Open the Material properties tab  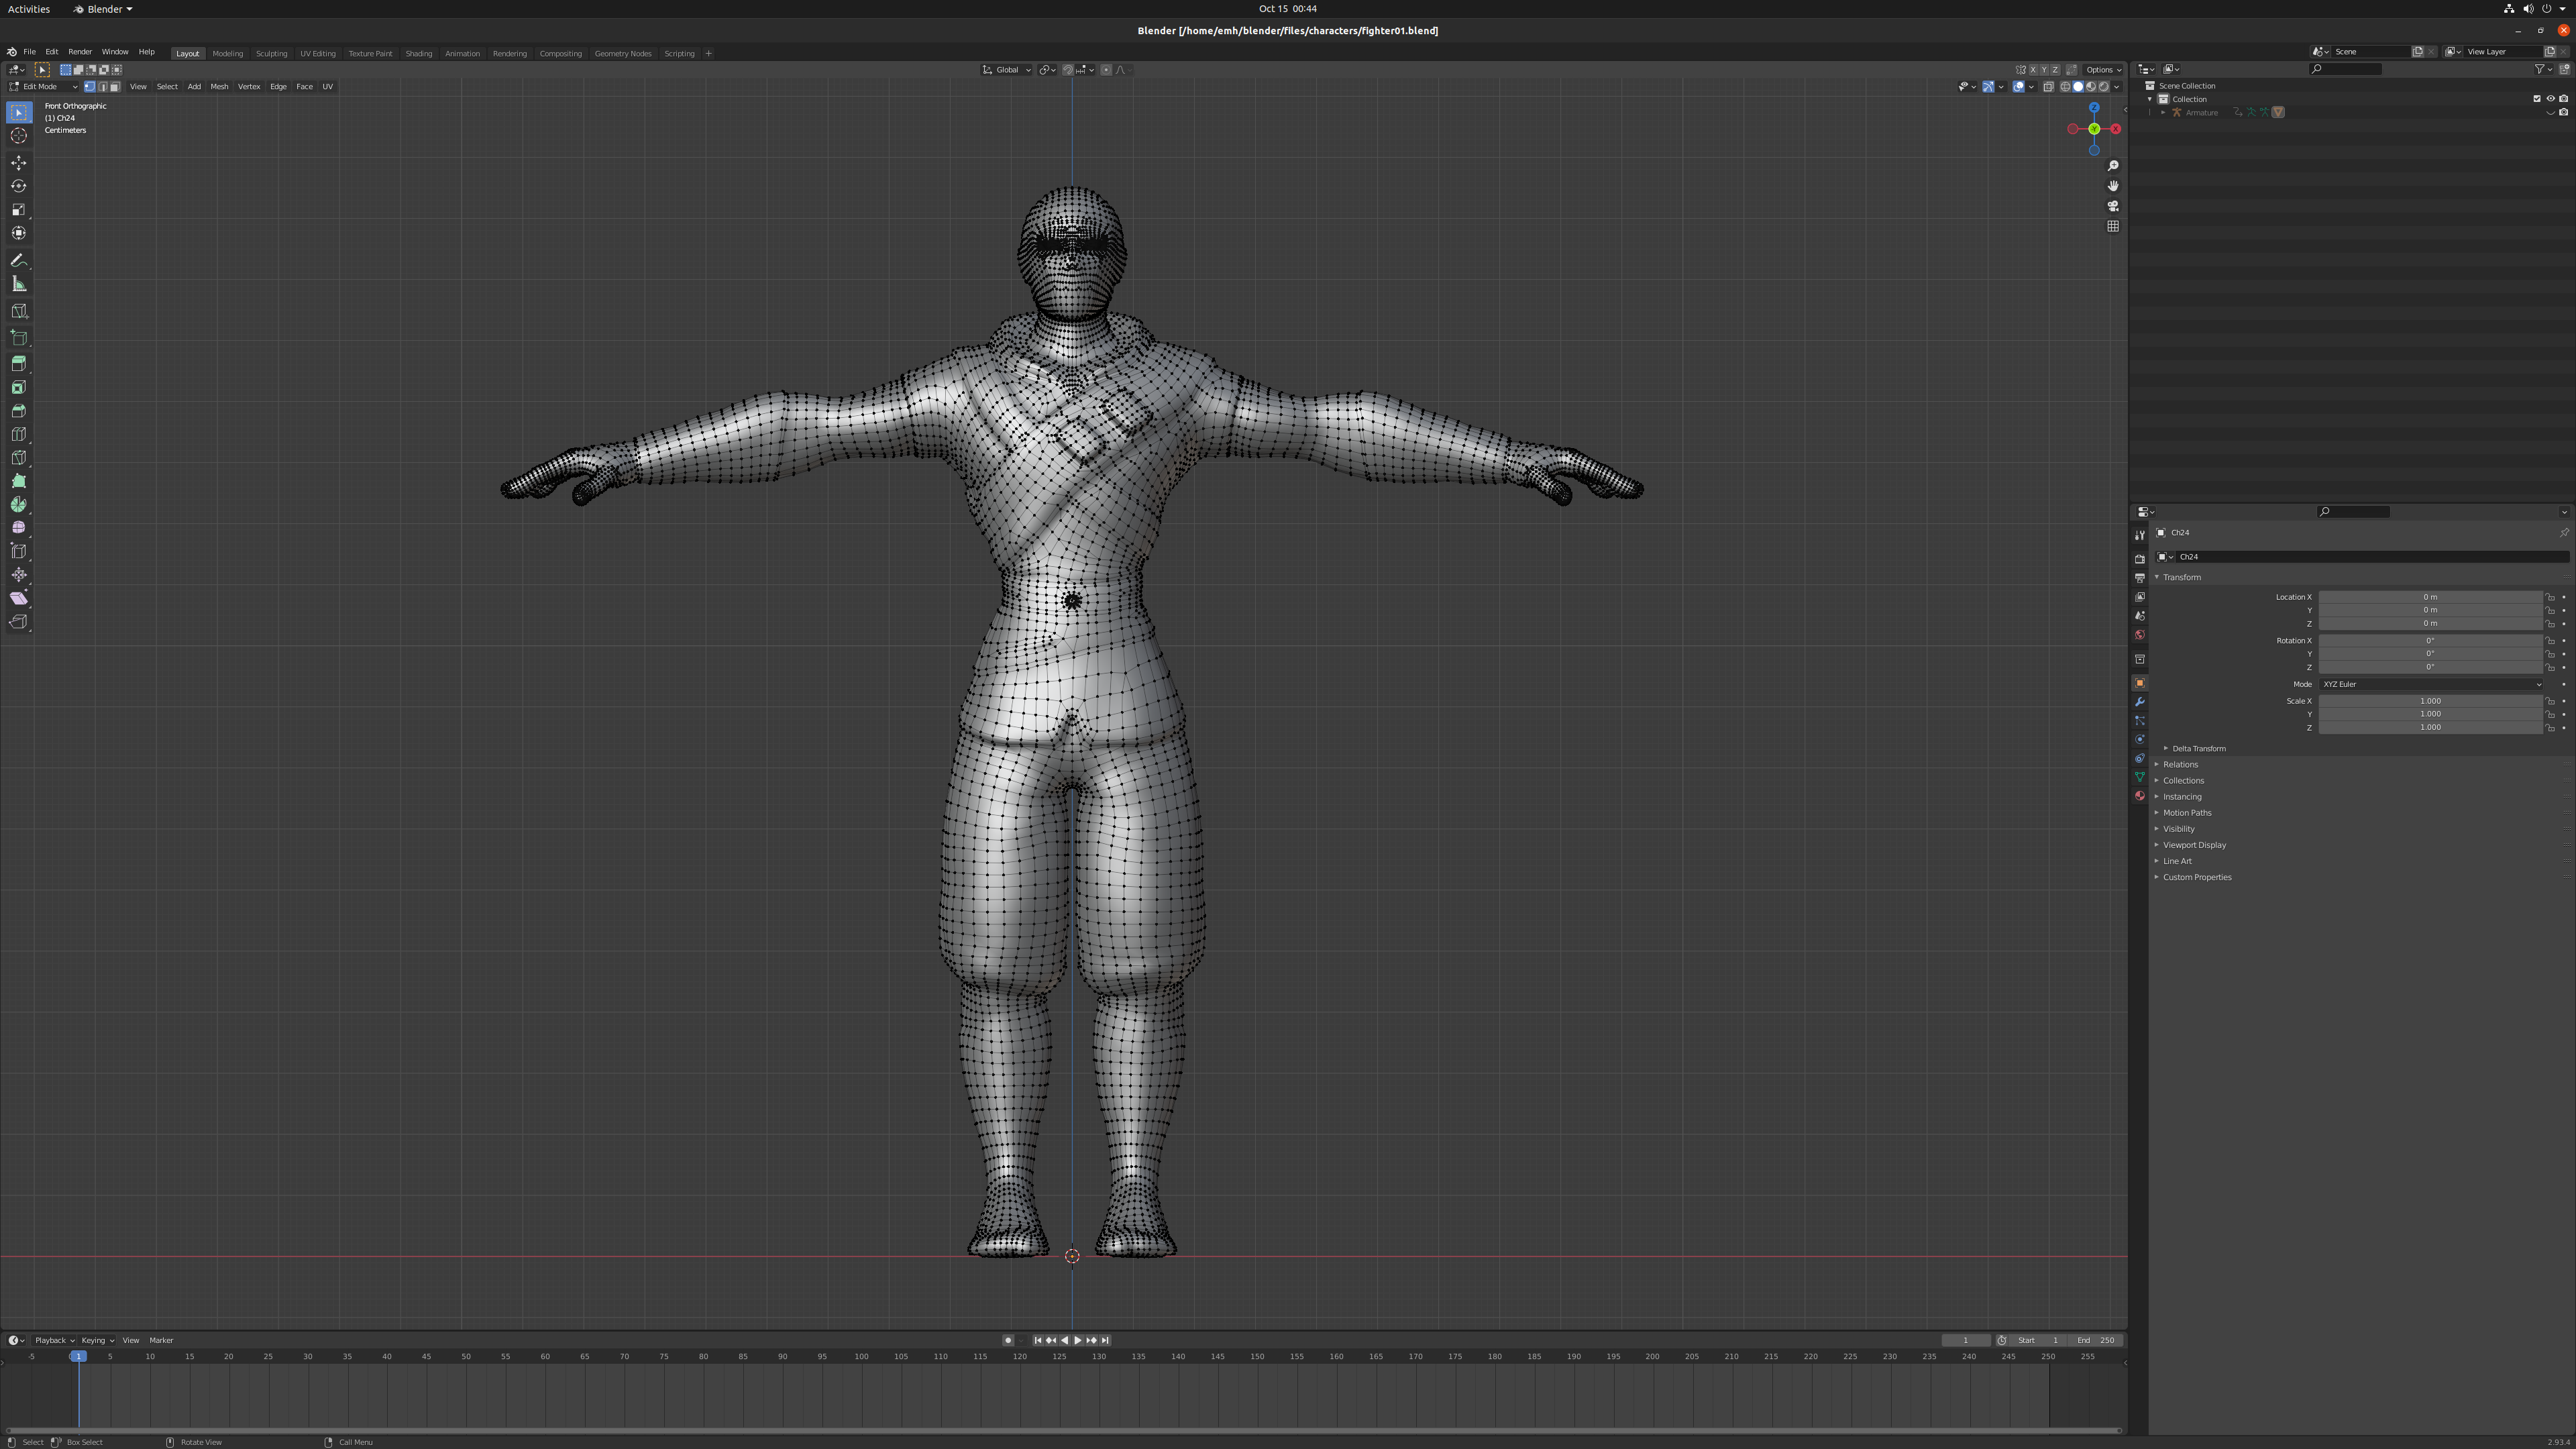tap(2140, 796)
